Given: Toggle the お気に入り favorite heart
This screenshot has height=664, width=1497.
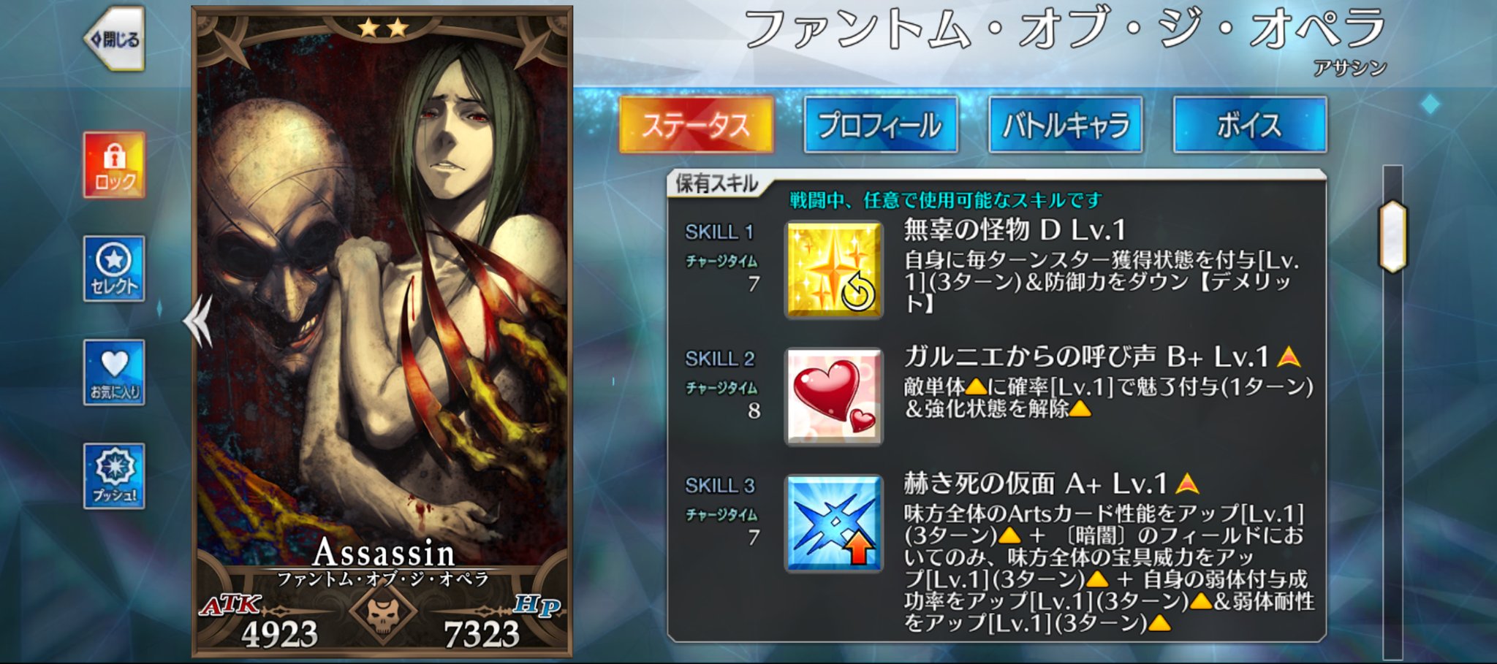Looking at the screenshot, I should [114, 373].
